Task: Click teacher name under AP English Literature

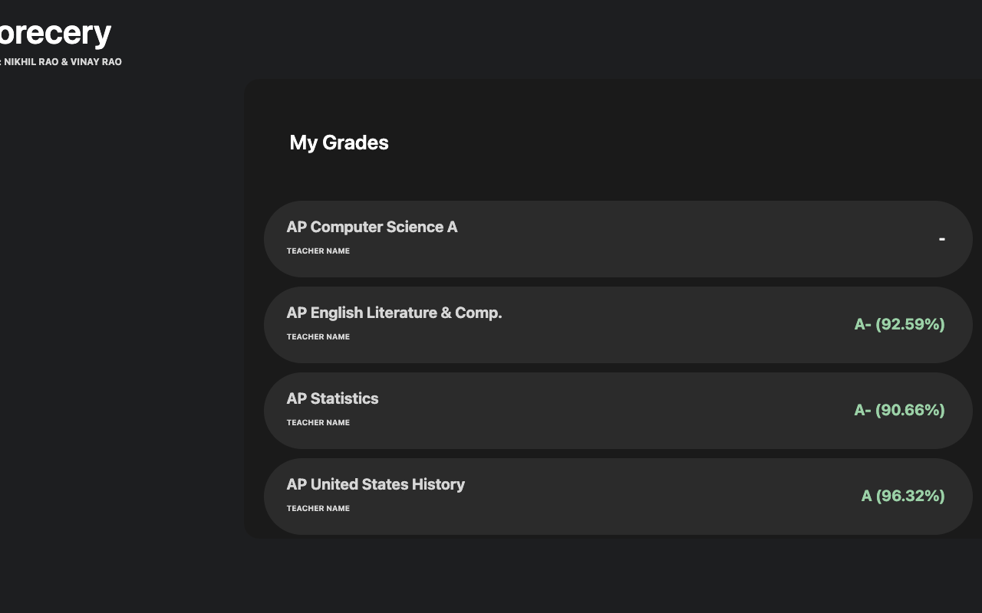Action: pos(318,337)
